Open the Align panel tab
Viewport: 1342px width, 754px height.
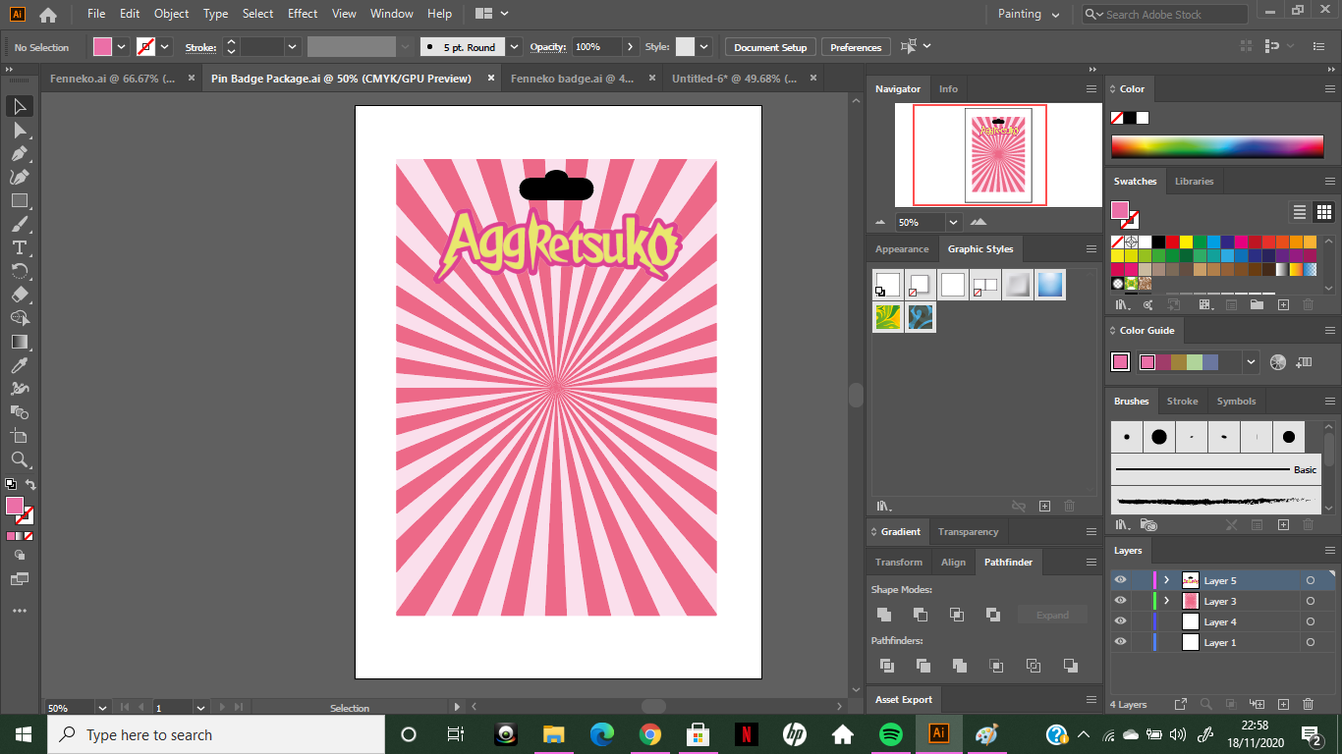953,563
